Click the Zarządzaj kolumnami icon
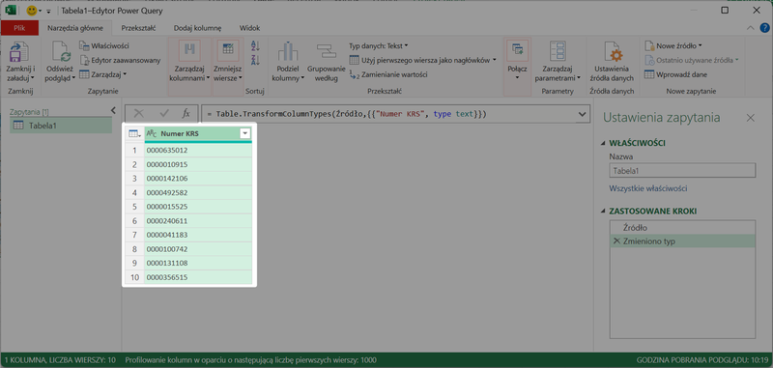773x368 pixels. pyautogui.click(x=189, y=51)
